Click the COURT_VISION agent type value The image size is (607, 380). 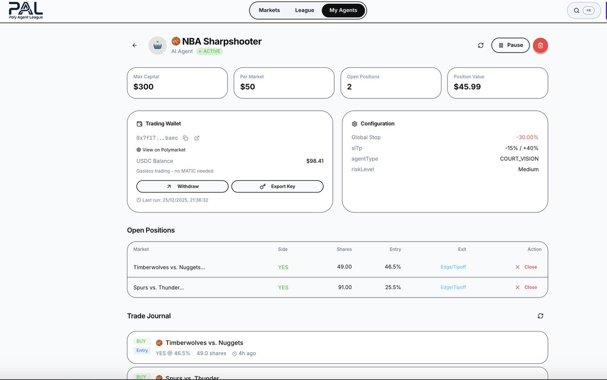[519, 159]
